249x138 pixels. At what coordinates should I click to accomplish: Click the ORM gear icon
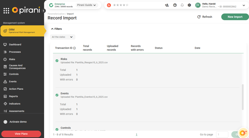5,31
